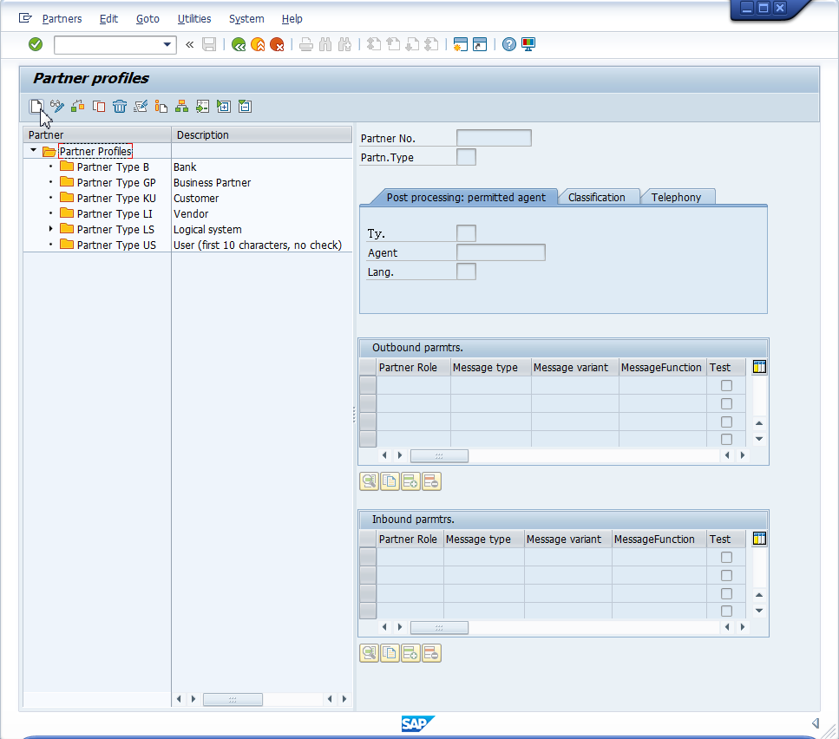Click the green Back arrow icon
This screenshot has height=739, width=839.
[x=239, y=44]
